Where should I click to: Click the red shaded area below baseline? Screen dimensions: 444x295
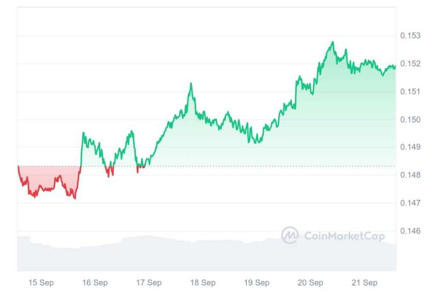point(49,178)
